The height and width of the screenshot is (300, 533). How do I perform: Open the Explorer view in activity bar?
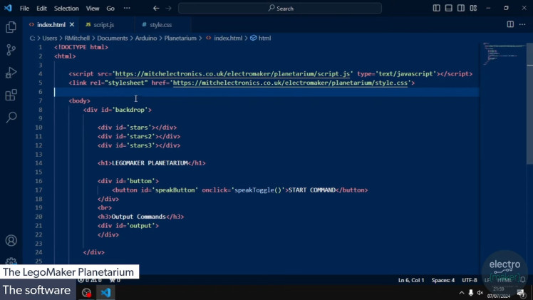11,27
